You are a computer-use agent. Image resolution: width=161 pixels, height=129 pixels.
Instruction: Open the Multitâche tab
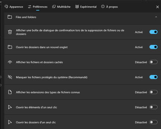[x=62, y=7]
